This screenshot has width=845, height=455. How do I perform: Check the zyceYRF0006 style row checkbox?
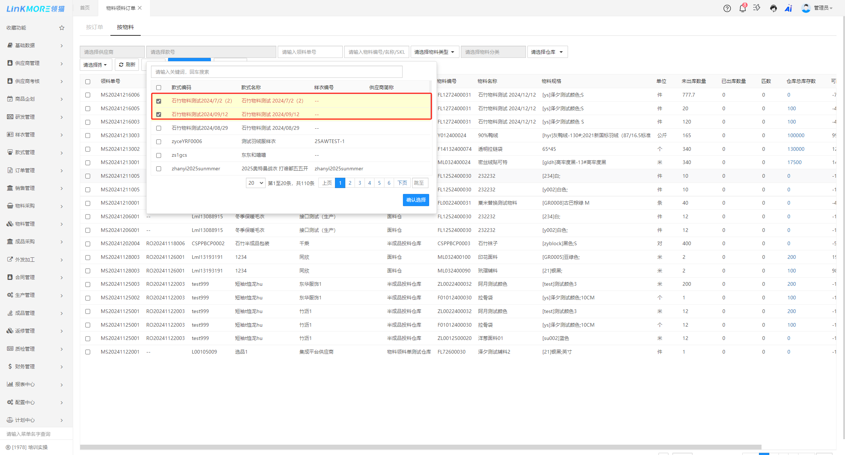tap(159, 142)
